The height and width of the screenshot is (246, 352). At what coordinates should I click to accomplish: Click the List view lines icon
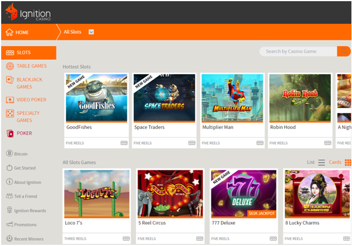point(322,163)
